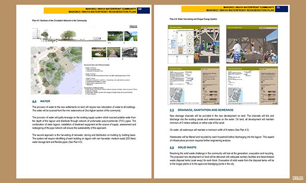Screen dimensions: 306x183
Task: Click the page 69 number box
Action: pos(143,11)
